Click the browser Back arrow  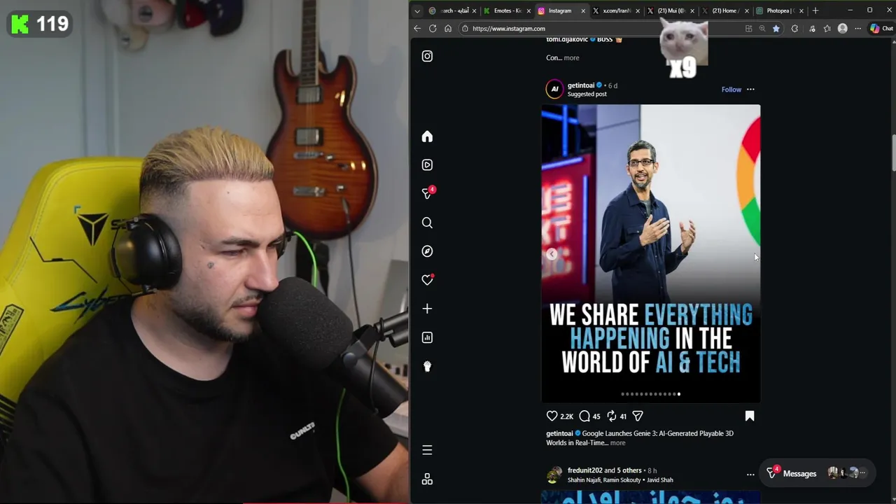tap(417, 29)
